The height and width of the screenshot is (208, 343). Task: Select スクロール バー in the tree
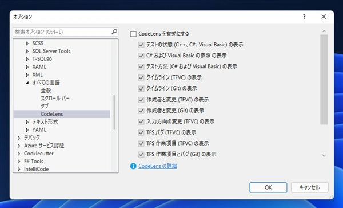[55, 98]
